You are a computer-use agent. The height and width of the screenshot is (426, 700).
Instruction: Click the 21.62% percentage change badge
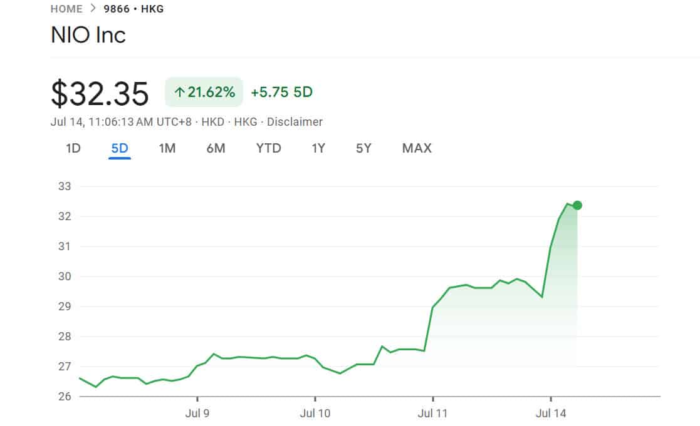tap(203, 91)
